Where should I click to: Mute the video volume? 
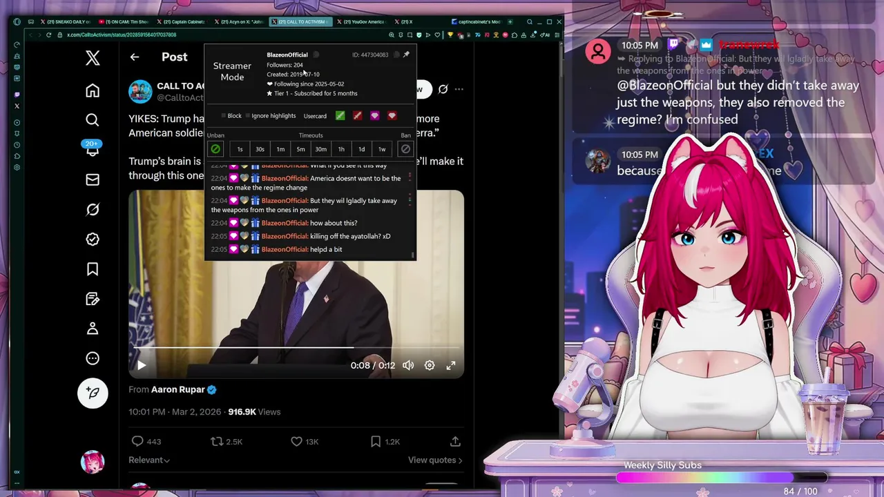tap(408, 365)
